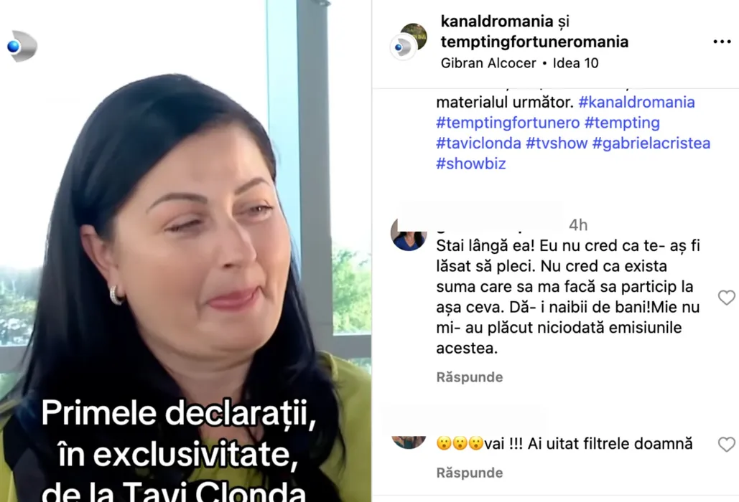Go to kanaldromania account name
Image resolution: width=739 pixels, height=502 pixels.
pos(497,22)
